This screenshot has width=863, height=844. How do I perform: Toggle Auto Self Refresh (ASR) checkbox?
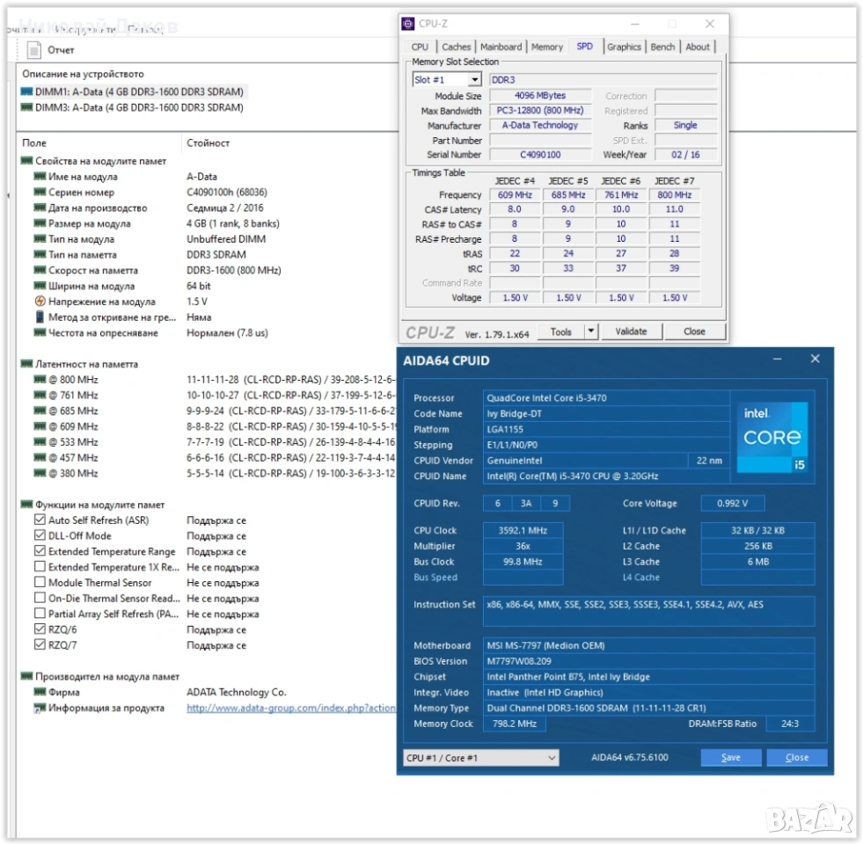coord(40,520)
